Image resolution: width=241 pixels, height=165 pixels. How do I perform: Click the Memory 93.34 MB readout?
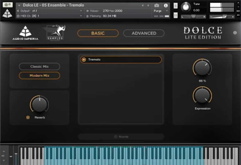110,16
